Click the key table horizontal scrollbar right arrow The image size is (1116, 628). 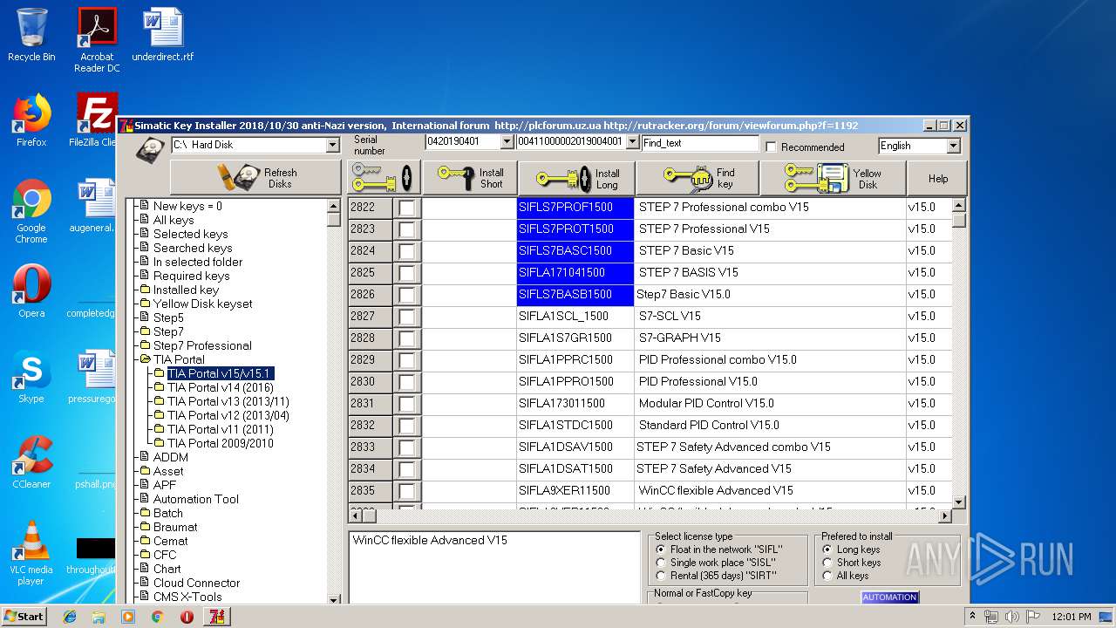pyautogui.click(x=945, y=516)
